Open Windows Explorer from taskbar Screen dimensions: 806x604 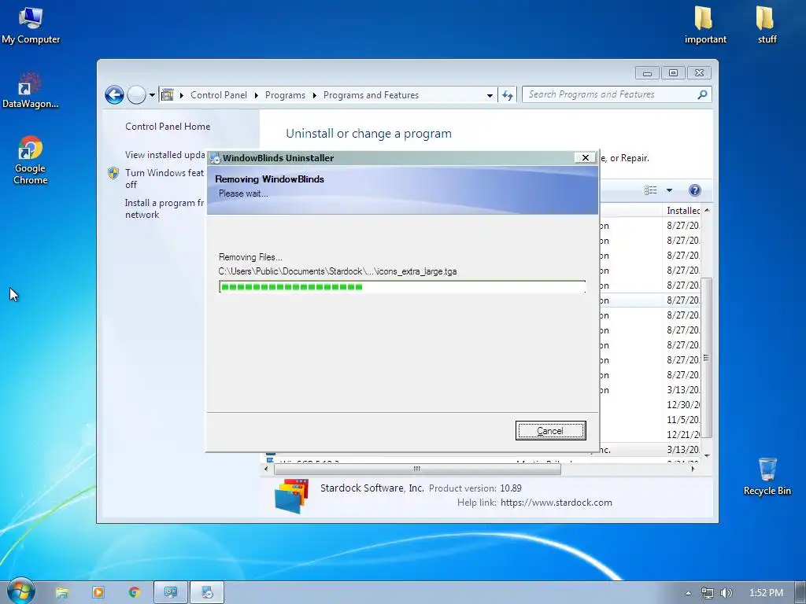click(x=62, y=593)
